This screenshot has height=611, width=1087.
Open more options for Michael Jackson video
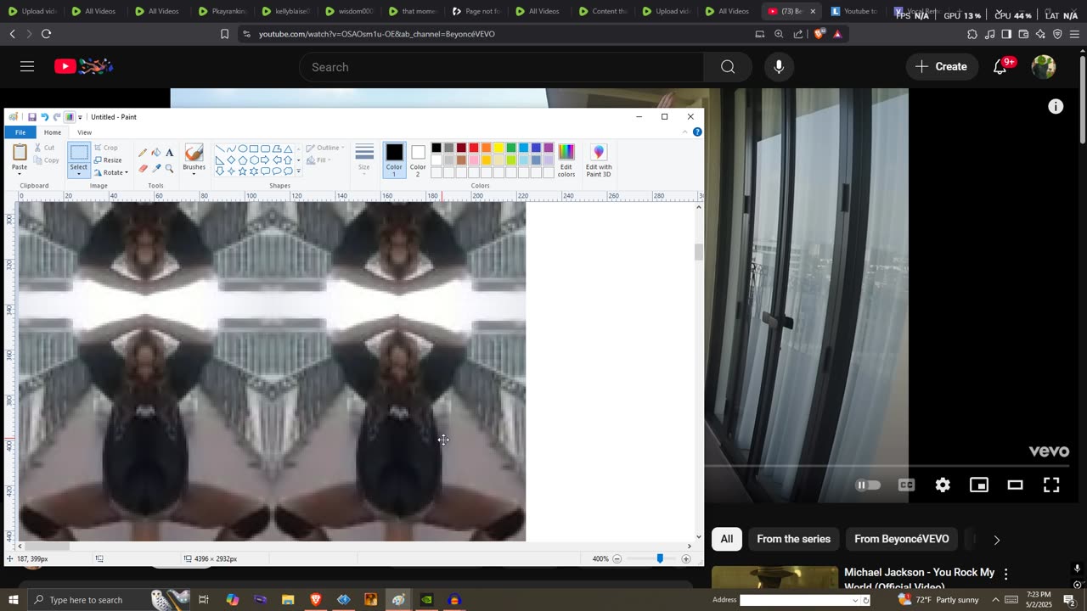coord(1005,575)
